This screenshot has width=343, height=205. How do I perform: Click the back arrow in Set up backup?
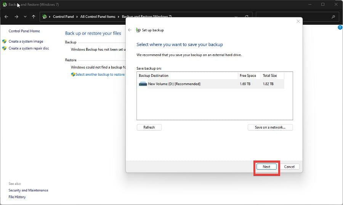pyautogui.click(x=130, y=30)
